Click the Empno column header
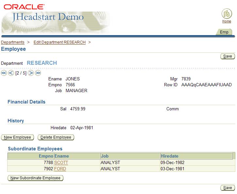This screenshot has height=194, width=237. (x=46, y=156)
